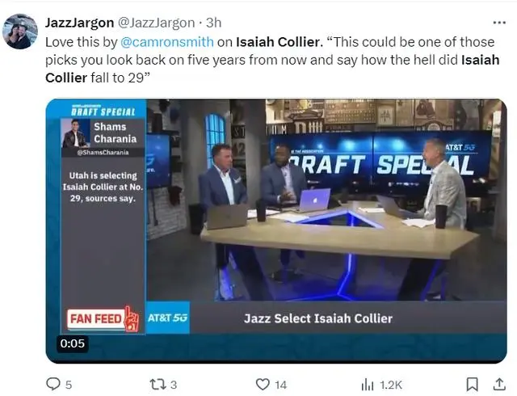Click the JazzJargon display name
The height and width of the screenshot is (396, 517).
[79, 23]
